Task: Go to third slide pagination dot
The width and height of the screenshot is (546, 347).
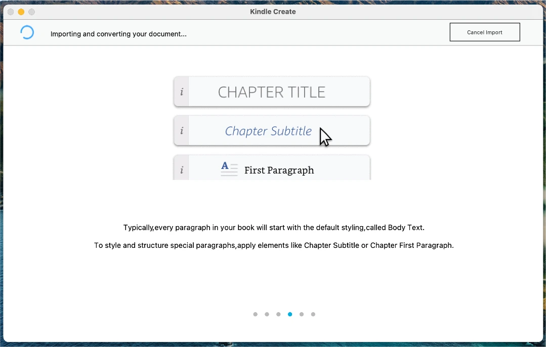Action: [x=278, y=314]
